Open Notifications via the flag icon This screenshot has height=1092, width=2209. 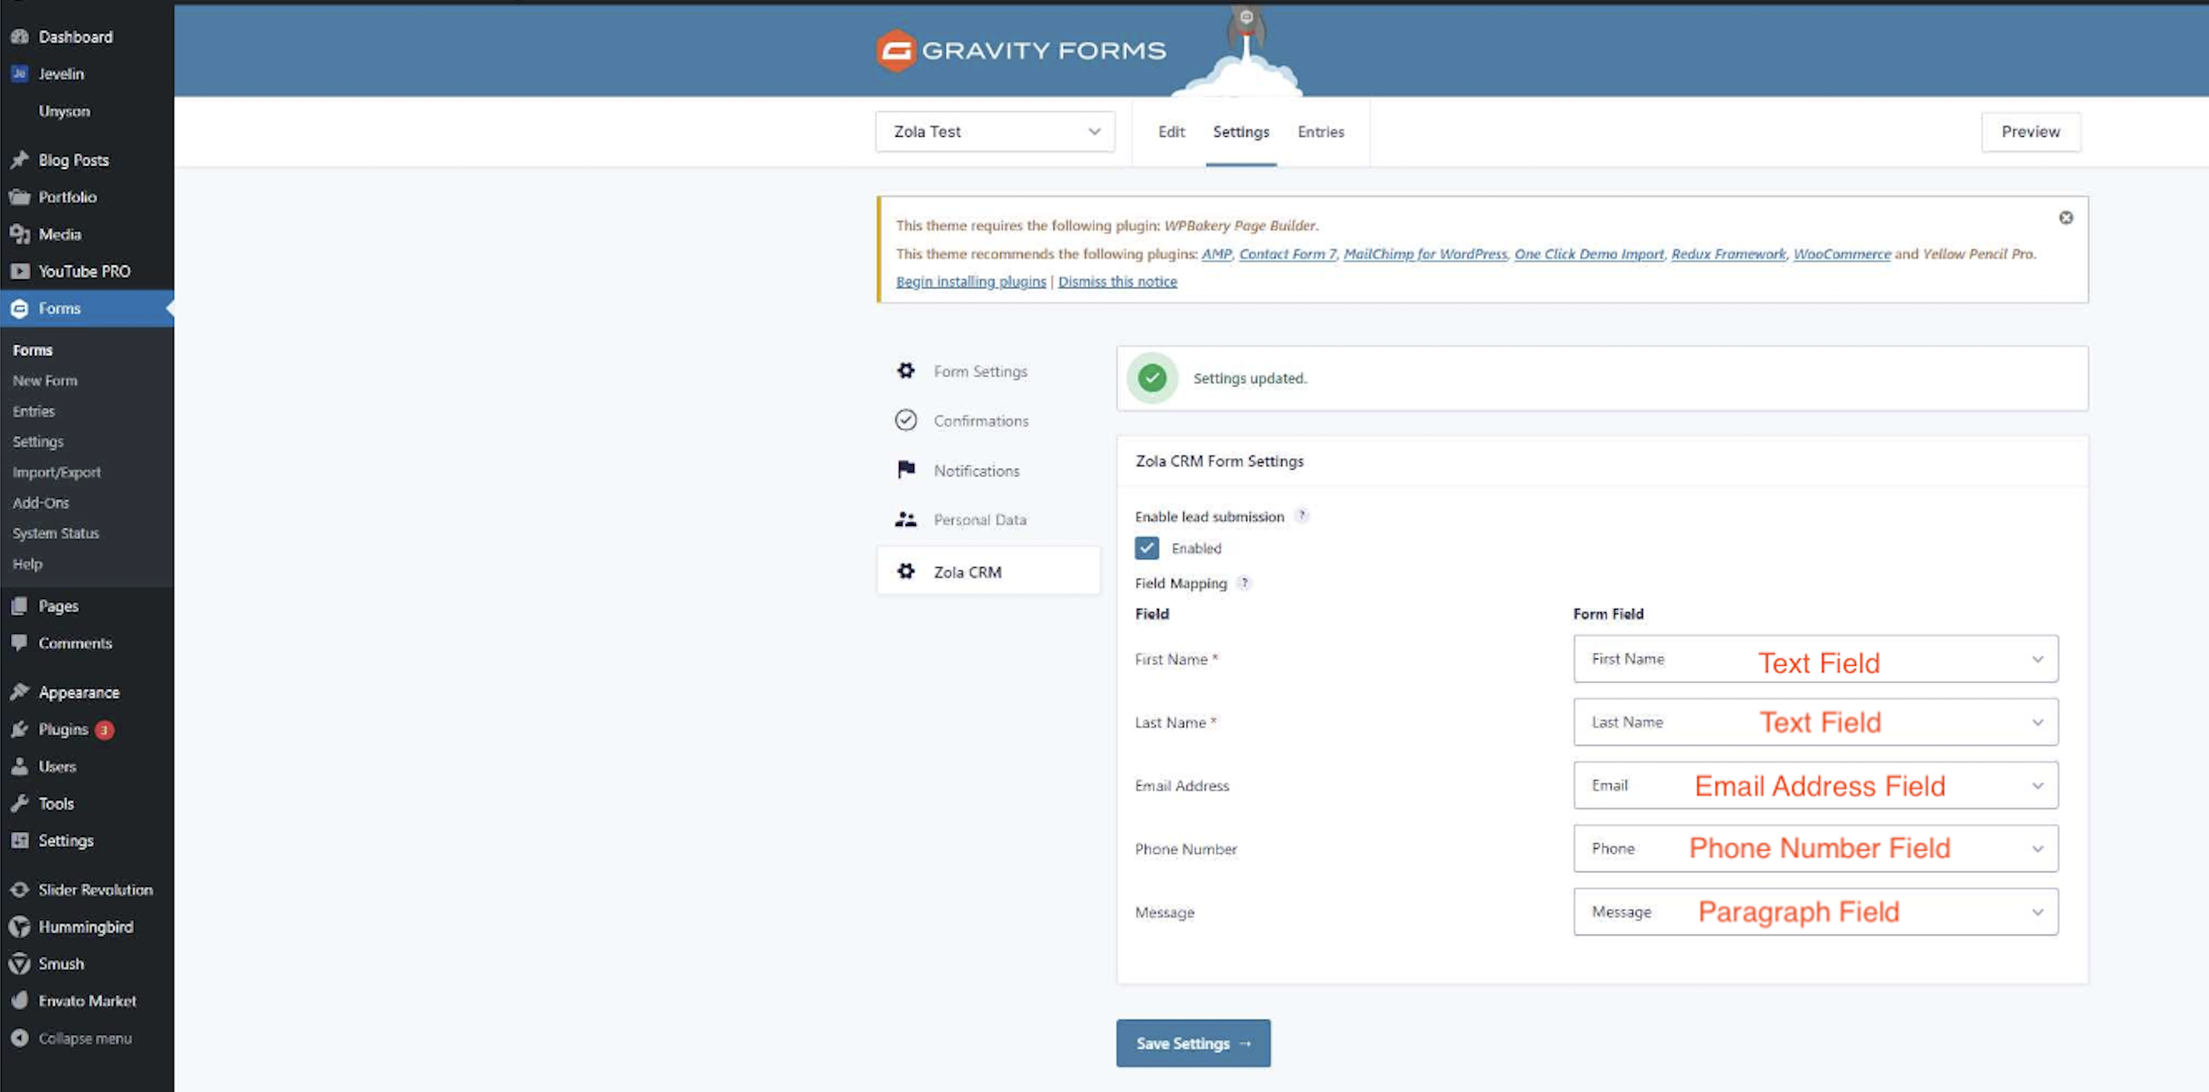coord(906,469)
